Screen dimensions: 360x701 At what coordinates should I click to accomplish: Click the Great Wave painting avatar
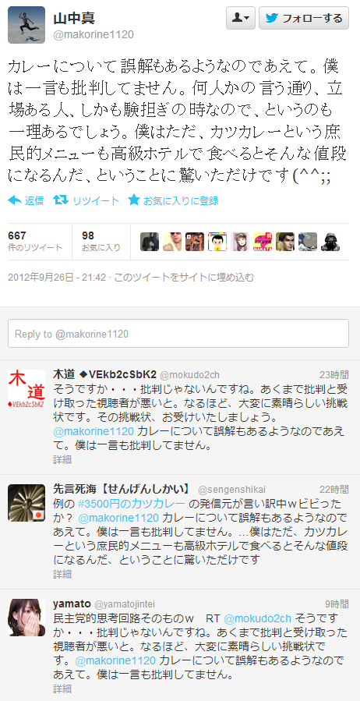click(308, 242)
